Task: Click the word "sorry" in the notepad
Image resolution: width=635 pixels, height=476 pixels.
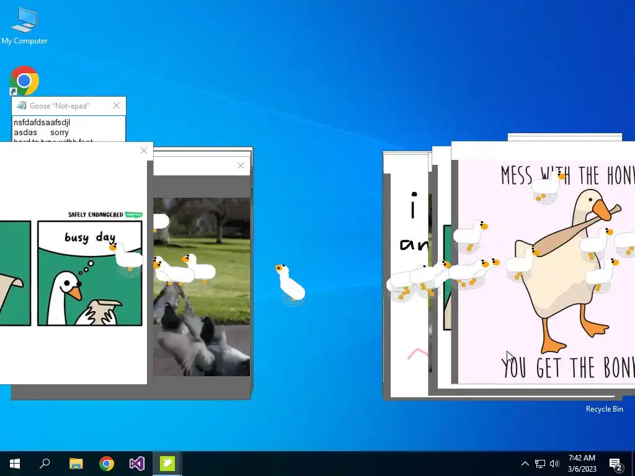Action: (60, 133)
